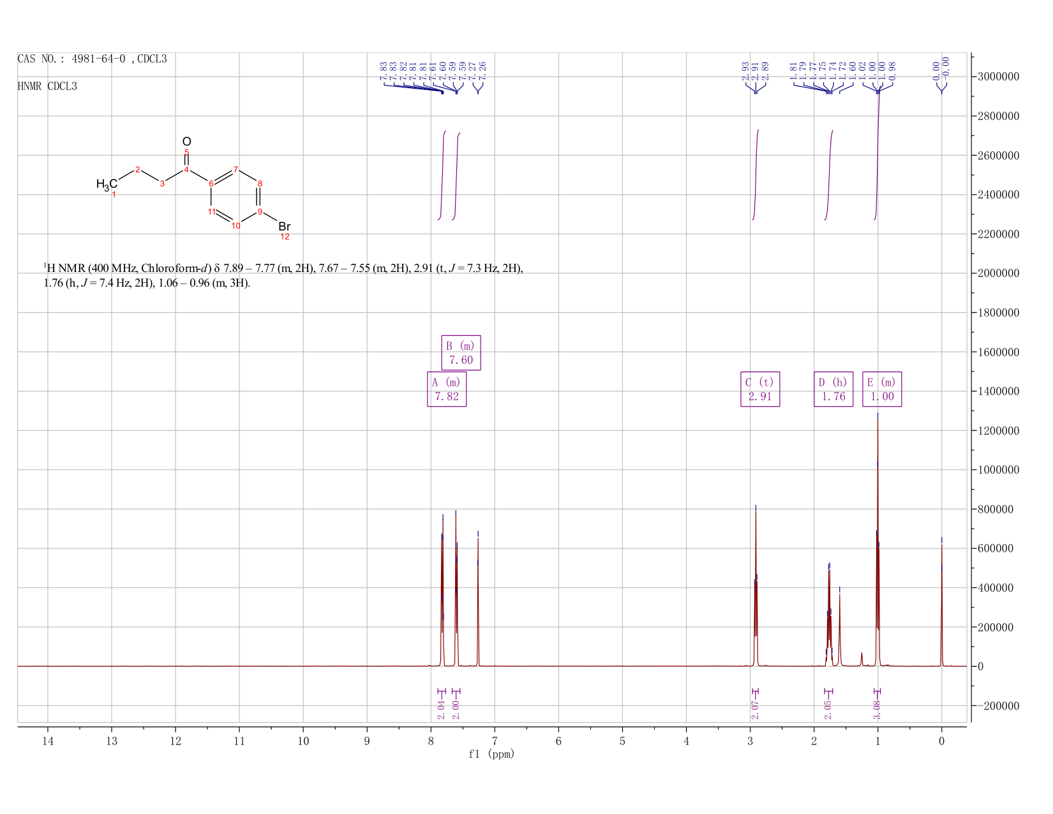Click the f1 (ppm) axis label
Viewport: 1053px width, 814px height.
[491, 754]
